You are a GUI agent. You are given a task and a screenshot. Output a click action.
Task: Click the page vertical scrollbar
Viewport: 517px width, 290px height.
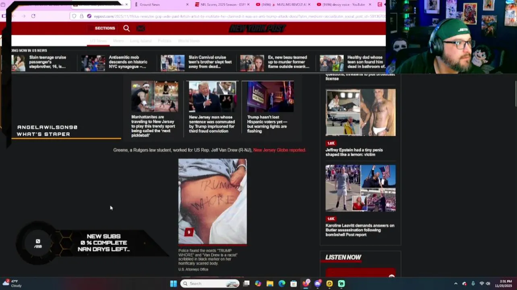pos(515,93)
